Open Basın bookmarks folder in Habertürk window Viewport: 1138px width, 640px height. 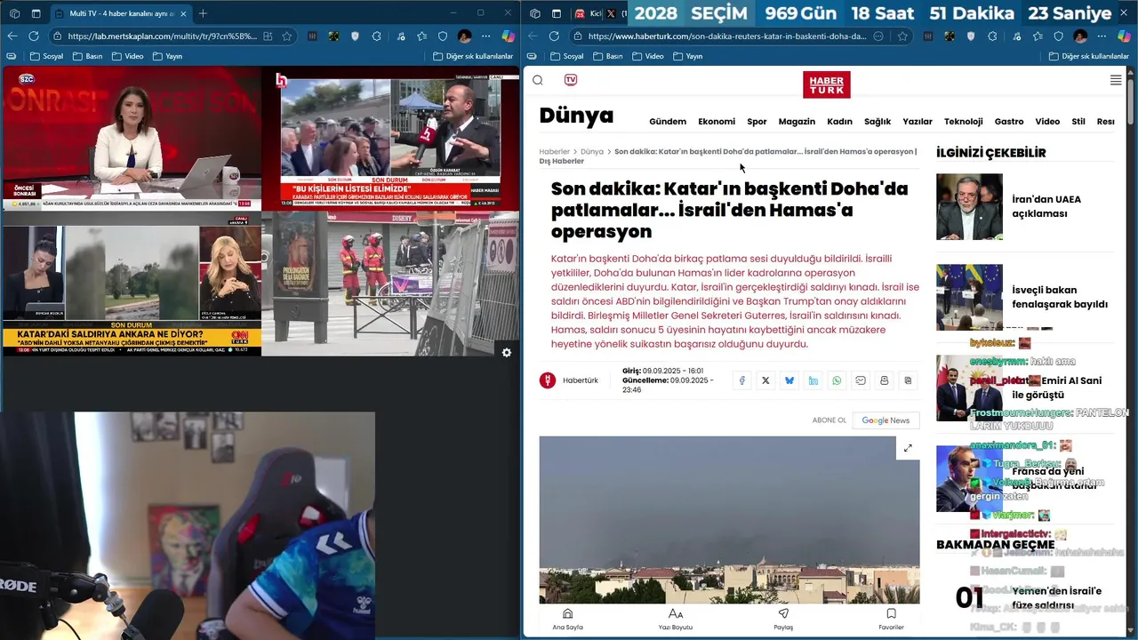(608, 56)
